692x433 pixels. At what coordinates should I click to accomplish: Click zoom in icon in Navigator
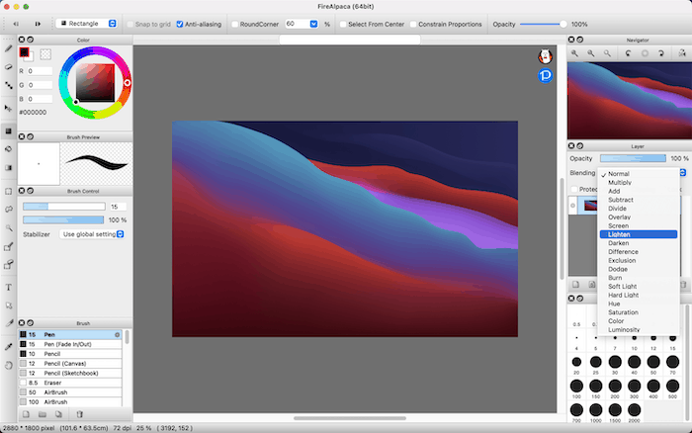(x=576, y=52)
